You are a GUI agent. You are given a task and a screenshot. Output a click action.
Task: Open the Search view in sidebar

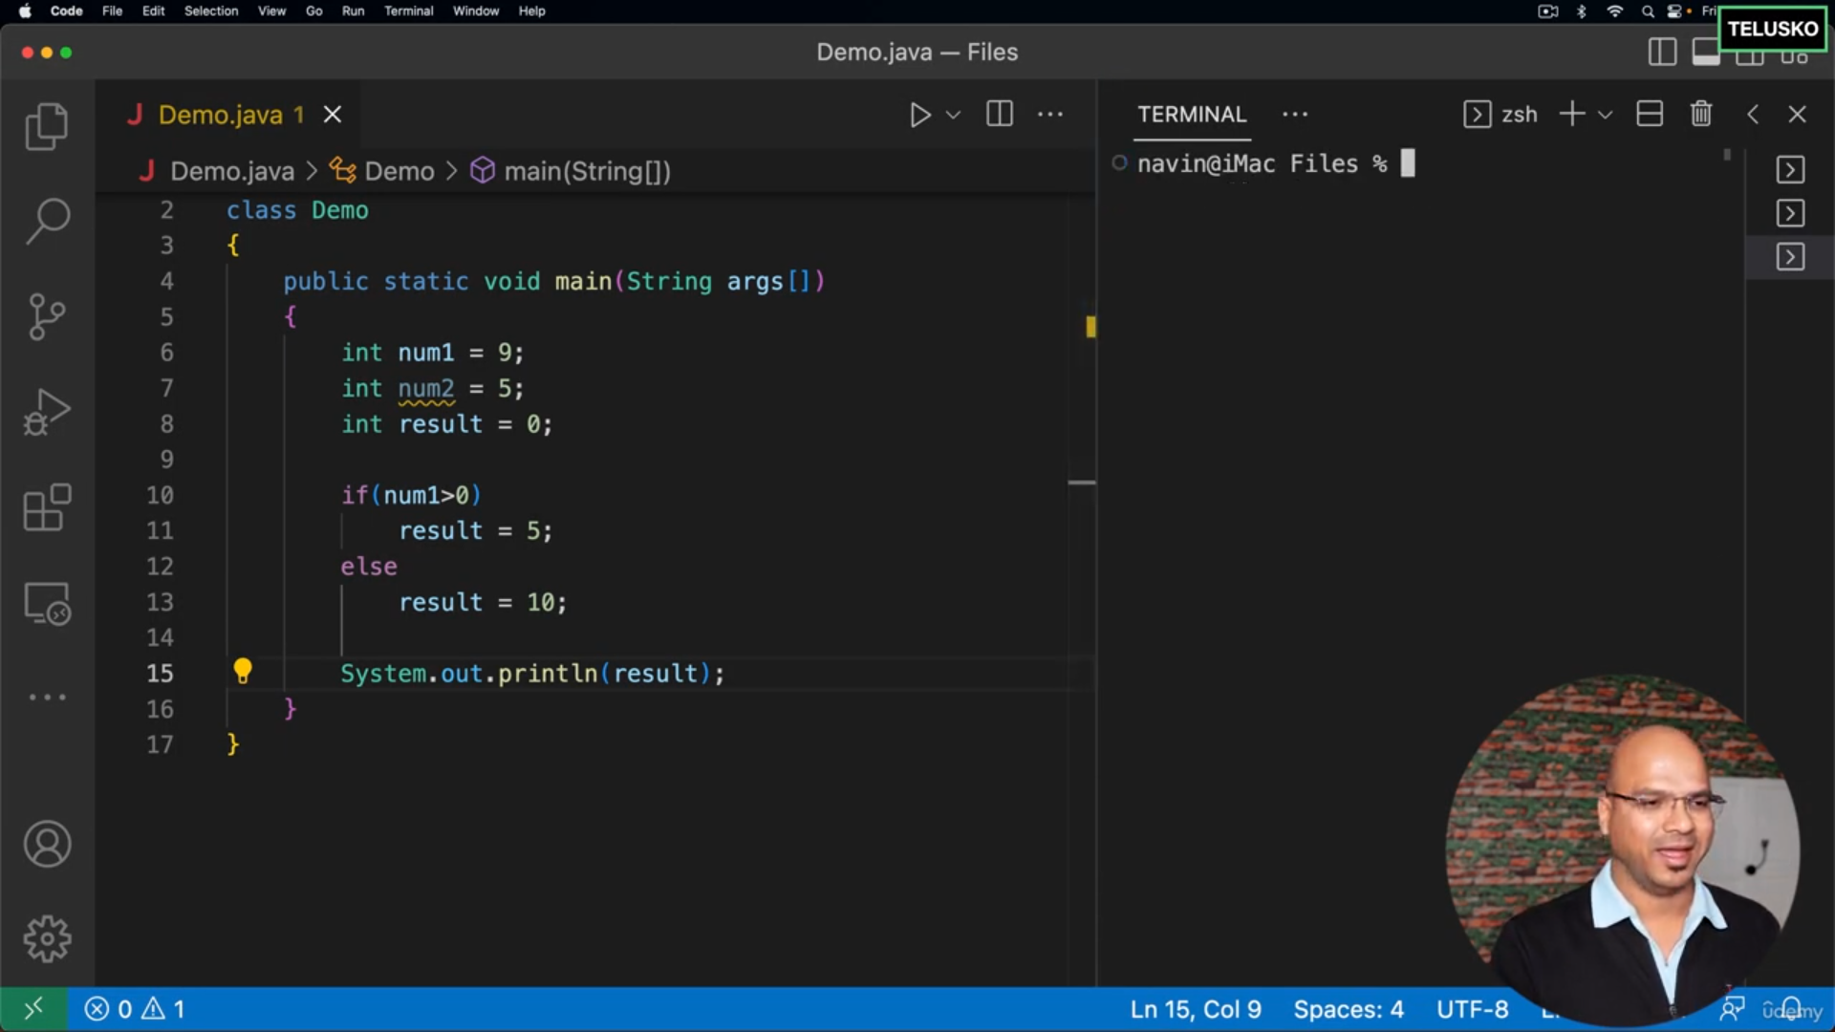coord(47,221)
